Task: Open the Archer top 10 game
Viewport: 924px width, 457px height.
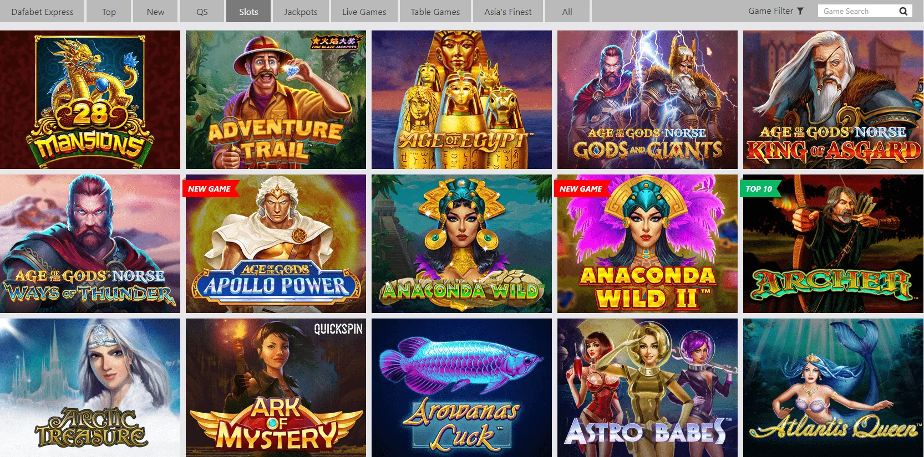Action: point(833,244)
